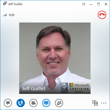Click Jeff Guillet's profile photo
The image size is (110, 110).
[55, 58]
